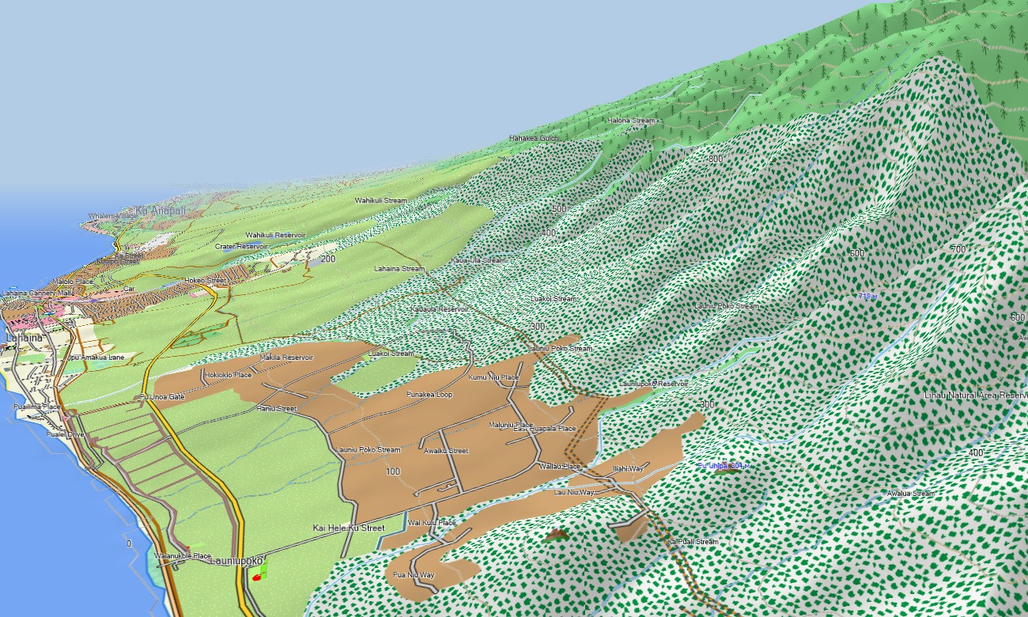Click the Hahakea Gulch label
The image size is (1028, 617).
point(534,138)
